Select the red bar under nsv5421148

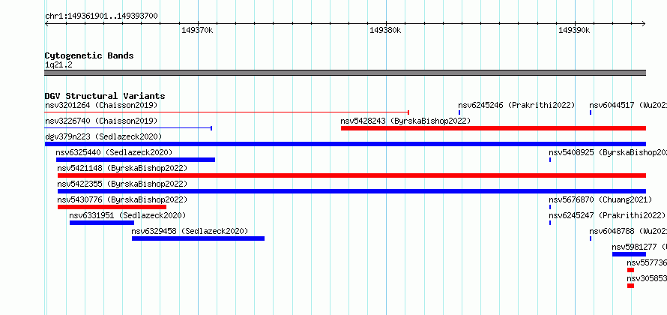point(351,175)
